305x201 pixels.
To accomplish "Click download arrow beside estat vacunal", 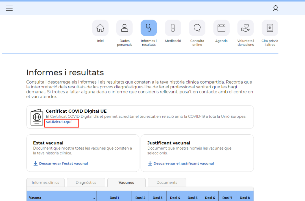I will (35, 163).
